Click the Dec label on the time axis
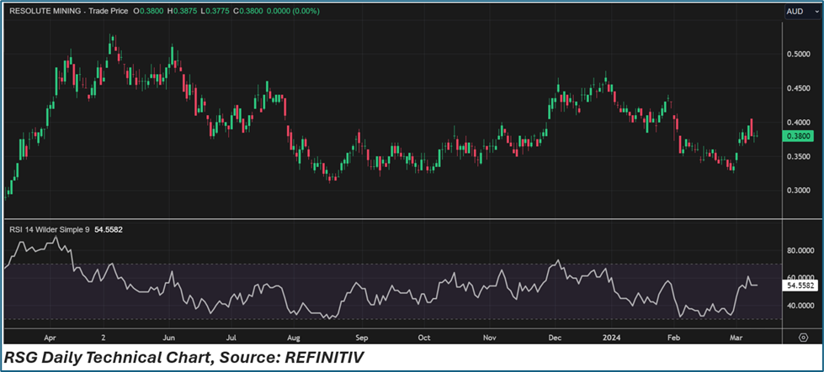The height and width of the screenshot is (372, 824). (556, 336)
